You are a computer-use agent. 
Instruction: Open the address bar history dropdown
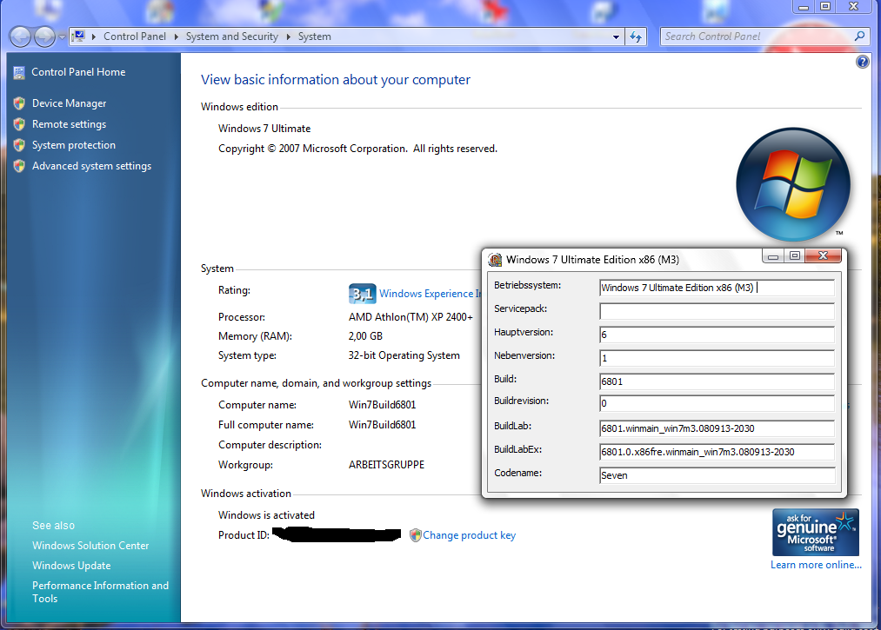[x=616, y=37]
